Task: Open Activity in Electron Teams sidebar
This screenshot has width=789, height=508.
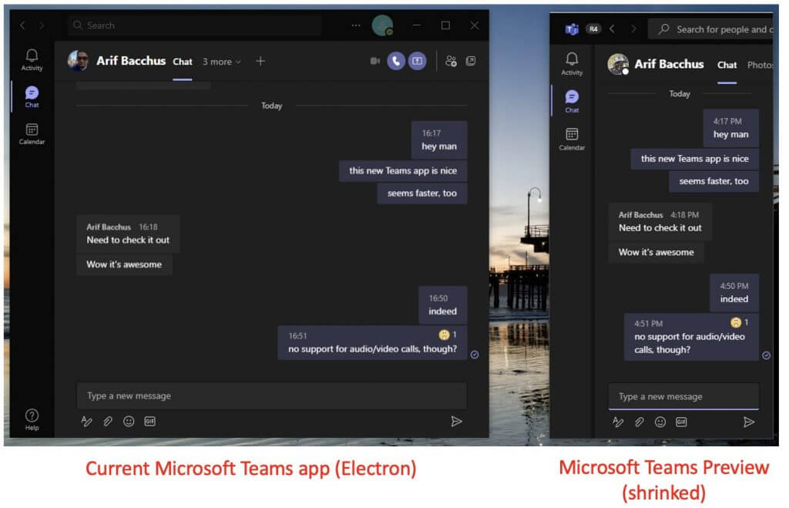Action: point(32,60)
